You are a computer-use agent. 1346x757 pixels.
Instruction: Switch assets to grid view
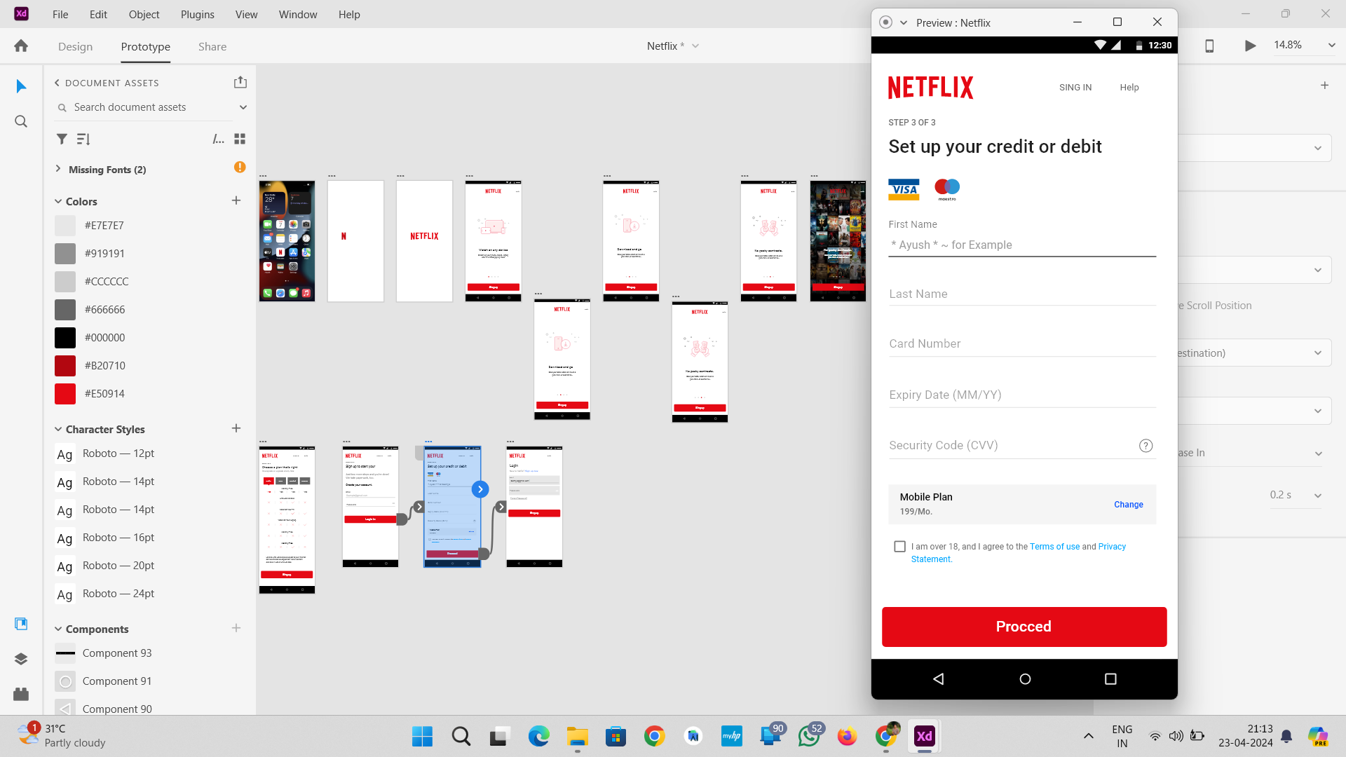coord(240,139)
